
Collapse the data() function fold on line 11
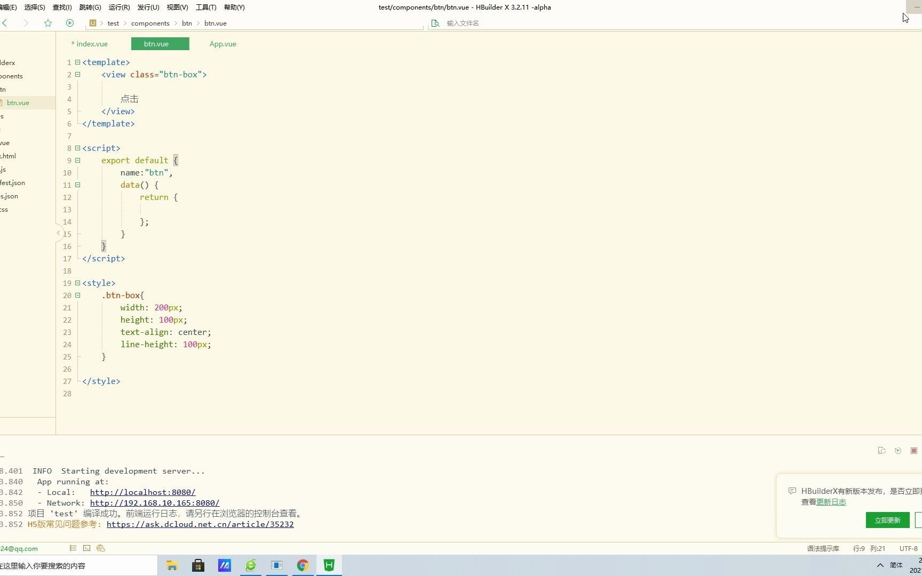(77, 185)
